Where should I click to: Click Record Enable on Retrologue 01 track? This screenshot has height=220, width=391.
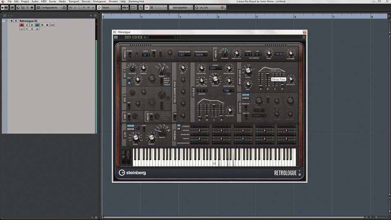tap(22, 25)
